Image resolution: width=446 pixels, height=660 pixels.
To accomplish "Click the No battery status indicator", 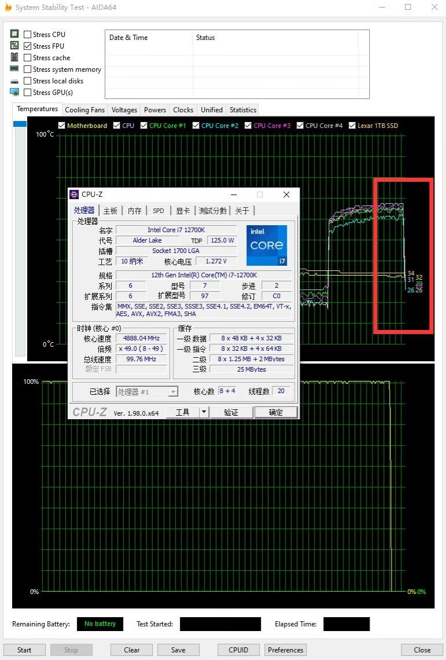I will (x=99, y=624).
